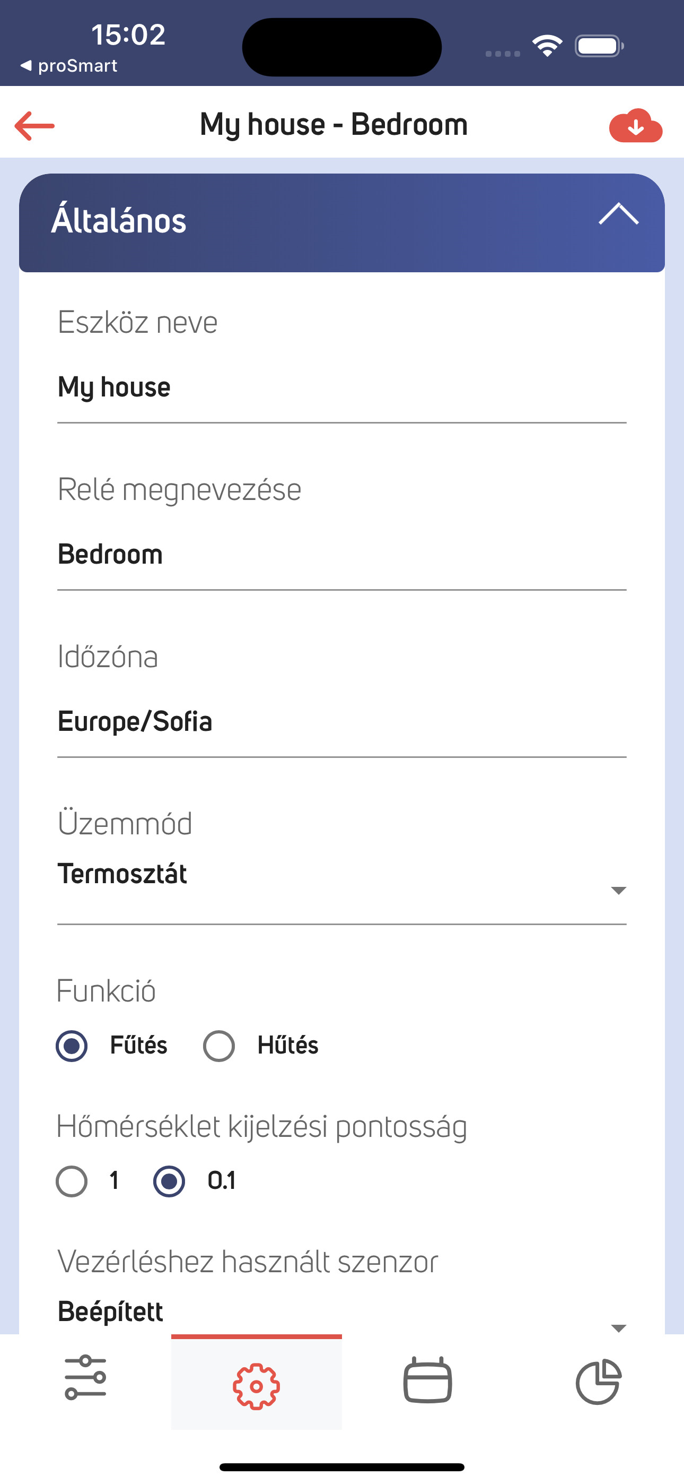Image resolution: width=684 pixels, height=1484 pixels.
Task: Choose display precision 1 radio button
Action: point(72,1181)
